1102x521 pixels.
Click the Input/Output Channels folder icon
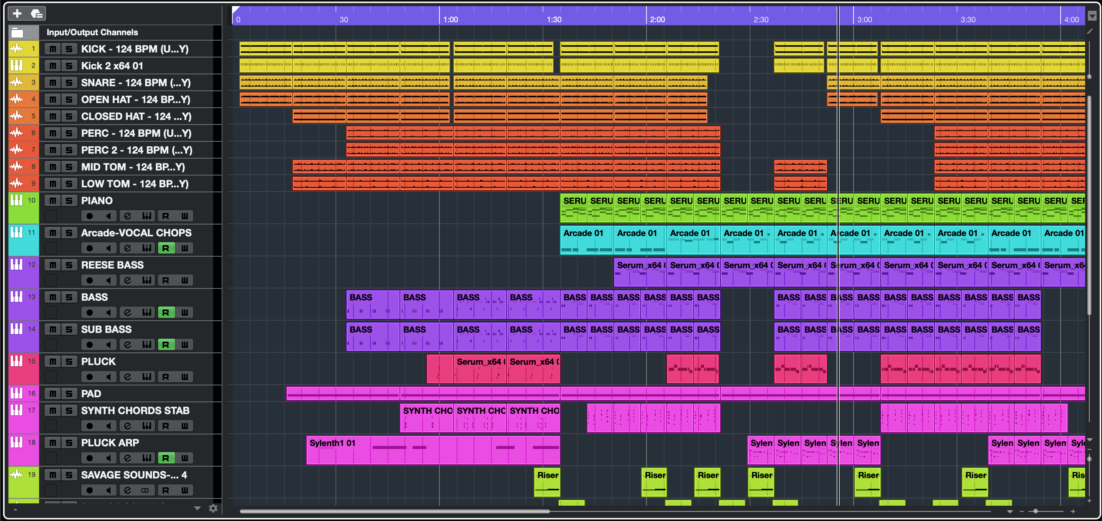tap(17, 33)
